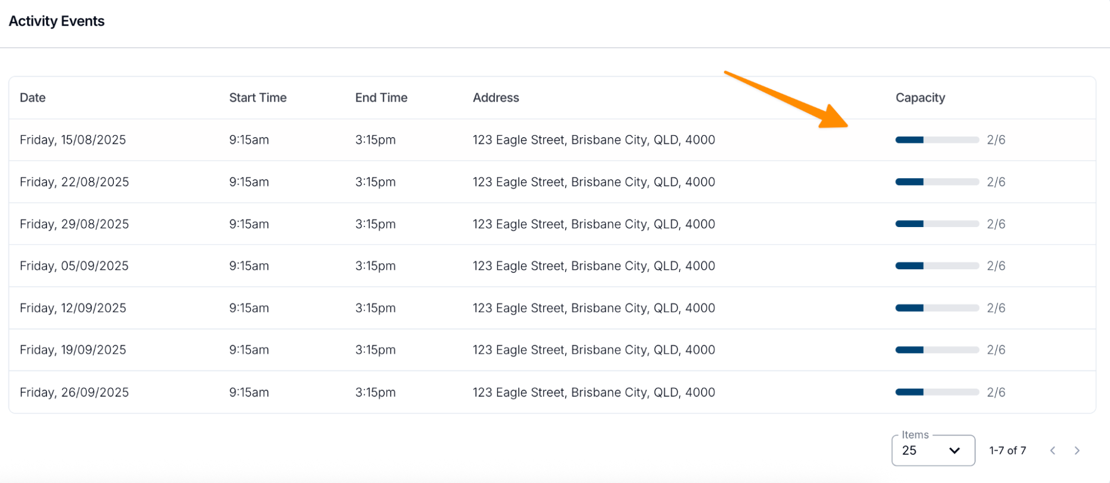Click the Start Time column header
The width and height of the screenshot is (1110, 483).
[x=258, y=98]
